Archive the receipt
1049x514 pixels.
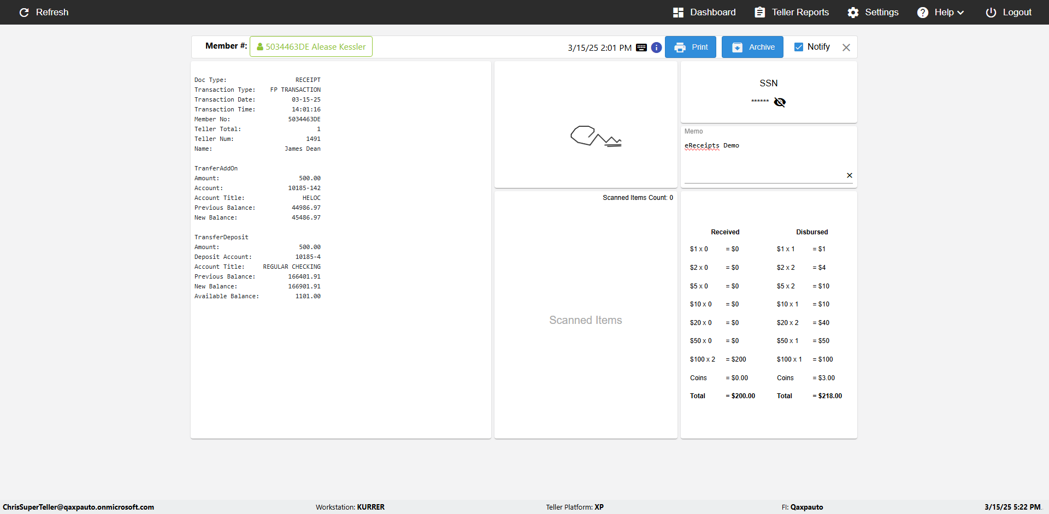(x=752, y=47)
